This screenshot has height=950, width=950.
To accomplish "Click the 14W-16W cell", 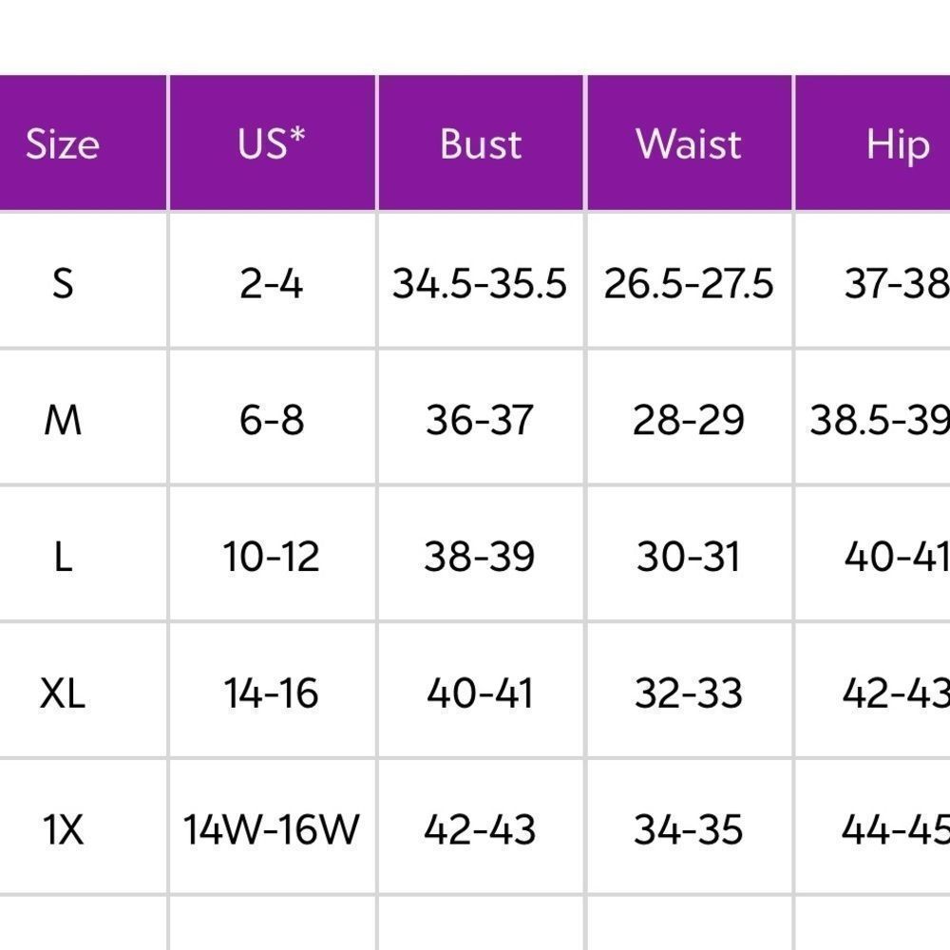I will coord(272,830).
